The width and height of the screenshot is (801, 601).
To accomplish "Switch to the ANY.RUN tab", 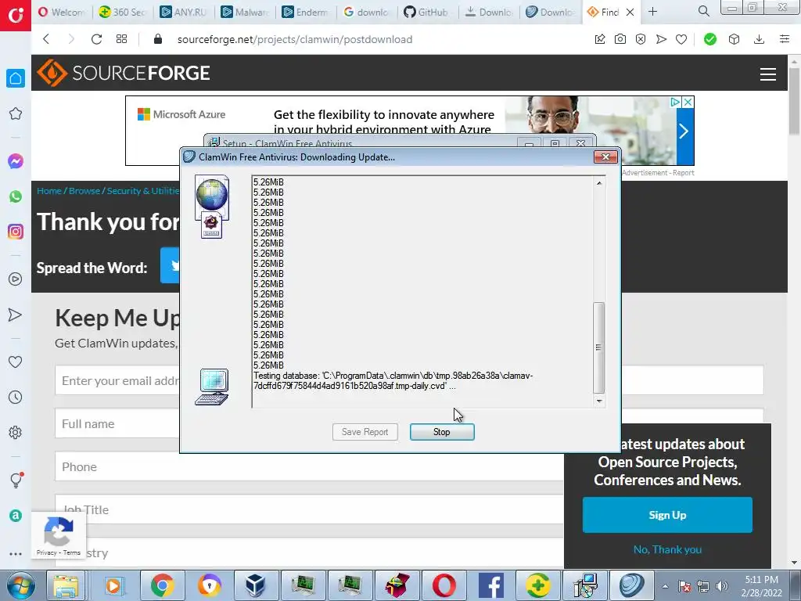I will pos(183,12).
